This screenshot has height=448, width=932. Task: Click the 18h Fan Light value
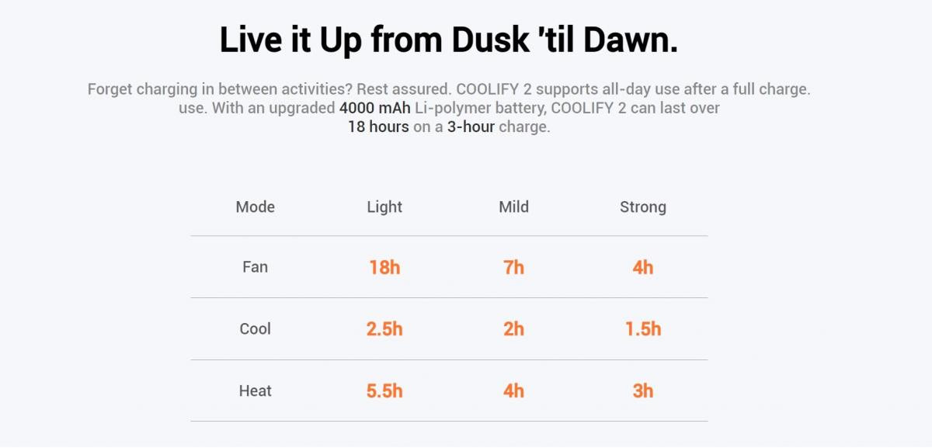(384, 268)
